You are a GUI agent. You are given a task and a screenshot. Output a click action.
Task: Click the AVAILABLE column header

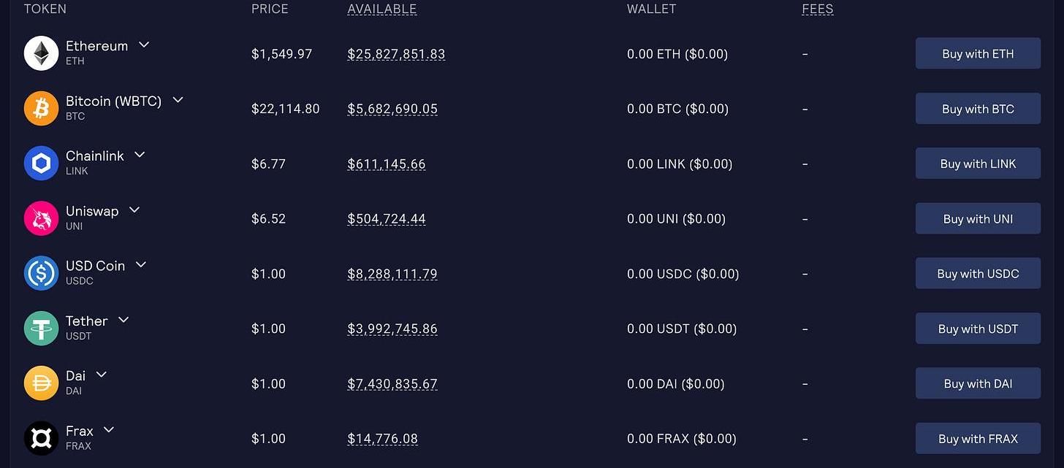[382, 9]
